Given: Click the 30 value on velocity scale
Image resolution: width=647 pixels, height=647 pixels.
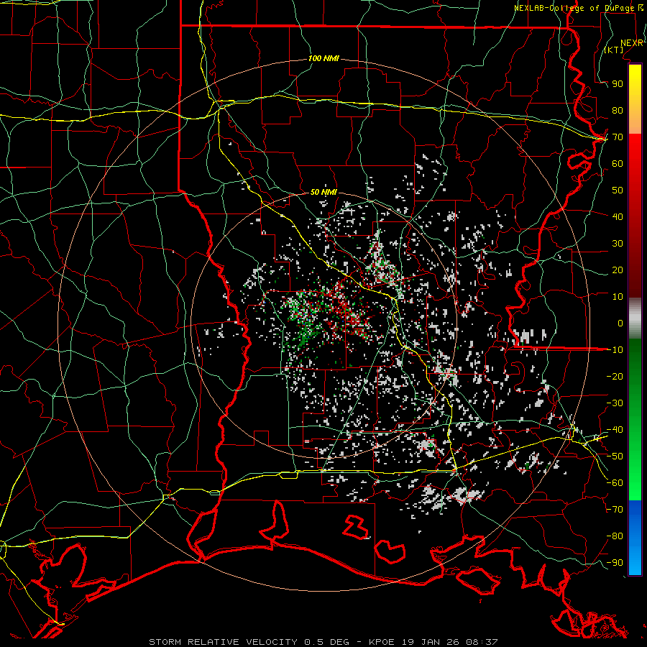Looking at the screenshot, I should coord(618,244).
